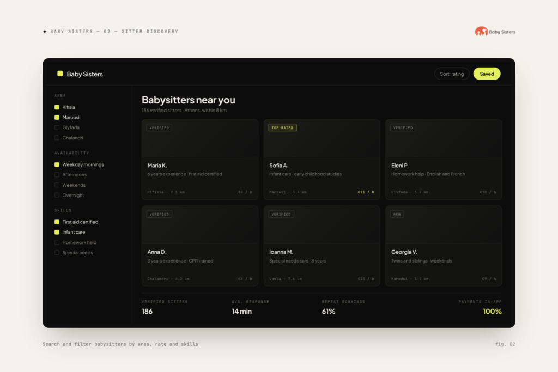Click the AREA filter section label

tap(60, 96)
